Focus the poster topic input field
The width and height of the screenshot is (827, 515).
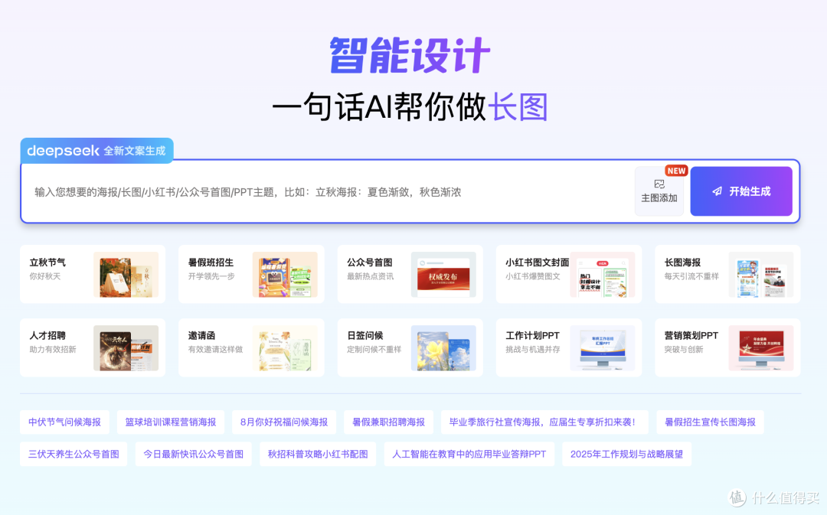327,192
